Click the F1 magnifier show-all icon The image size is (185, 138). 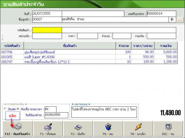(x=48, y=127)
